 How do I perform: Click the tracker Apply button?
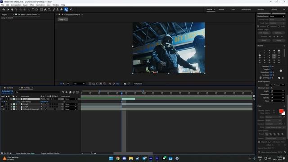point(279,40)
